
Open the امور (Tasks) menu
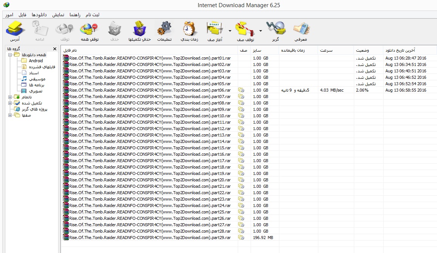pos(9,15)
